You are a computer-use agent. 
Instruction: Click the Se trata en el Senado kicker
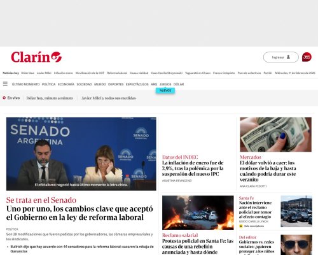click(x=41, y=200)
